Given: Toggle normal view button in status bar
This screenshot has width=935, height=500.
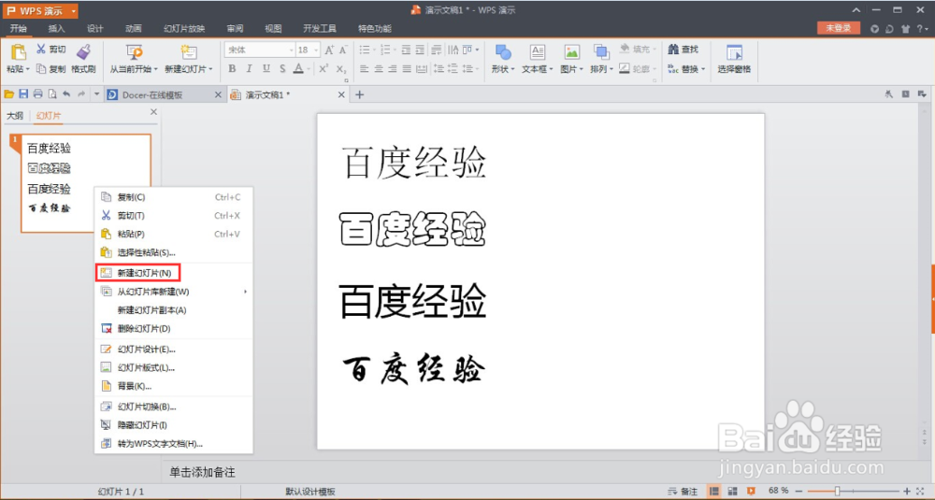Looking at the screenshot, I should point(713,491).
